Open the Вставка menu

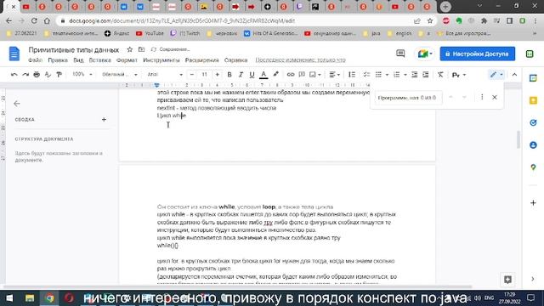[x=100, y=60]
